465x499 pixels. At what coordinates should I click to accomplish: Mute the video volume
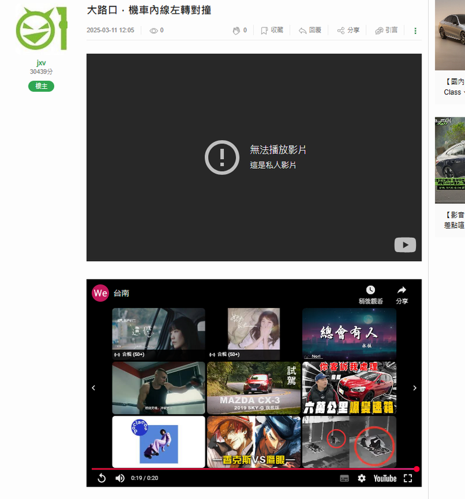pos(120,478)
